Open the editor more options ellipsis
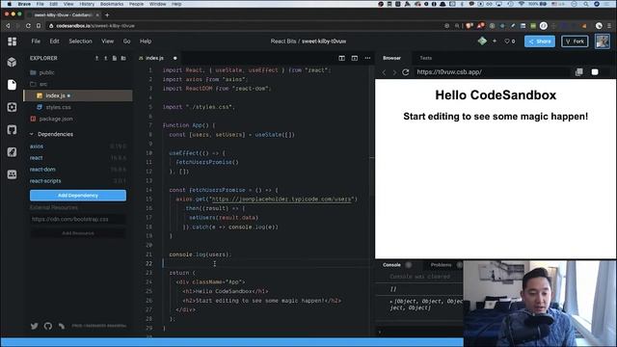This screenshot has height=347, width=617. pos(367,58)
